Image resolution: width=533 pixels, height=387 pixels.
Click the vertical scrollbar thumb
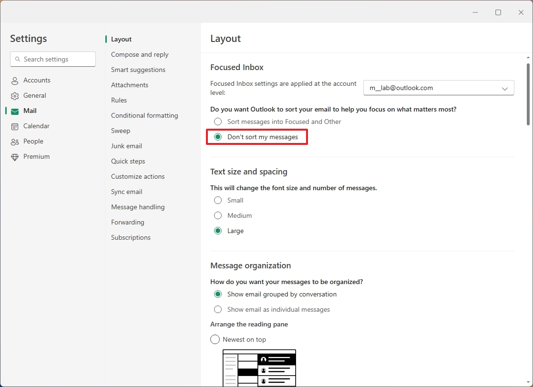tap(528, 94)
